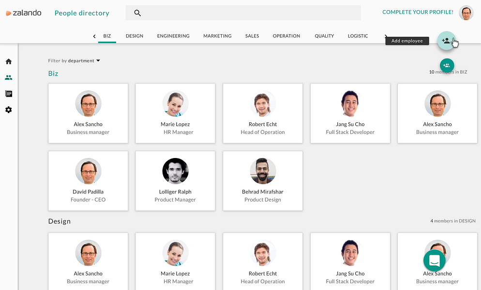
Task: Select the LOGISTIC tab
Action: coord(358,36)
